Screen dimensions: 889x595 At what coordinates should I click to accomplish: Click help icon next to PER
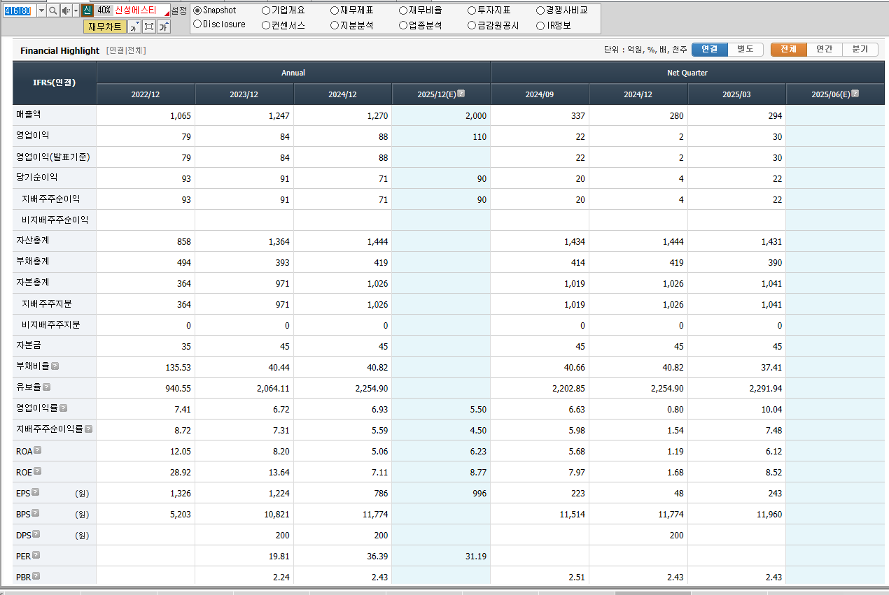pyautogui.click(x=36, y=554)
